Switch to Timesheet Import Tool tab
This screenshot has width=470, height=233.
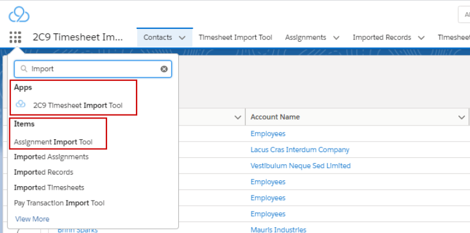[236, 38]
